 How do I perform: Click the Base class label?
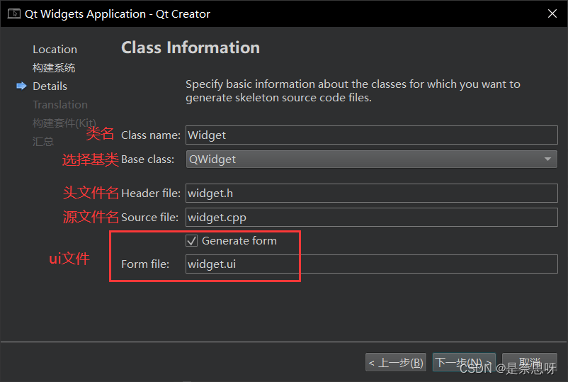tap(147, 159)
